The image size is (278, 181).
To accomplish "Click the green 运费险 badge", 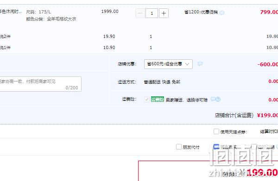I will click(158, 99).
